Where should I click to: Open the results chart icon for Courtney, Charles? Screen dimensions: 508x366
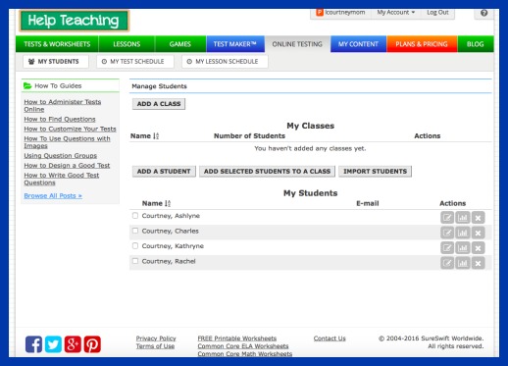463,233
